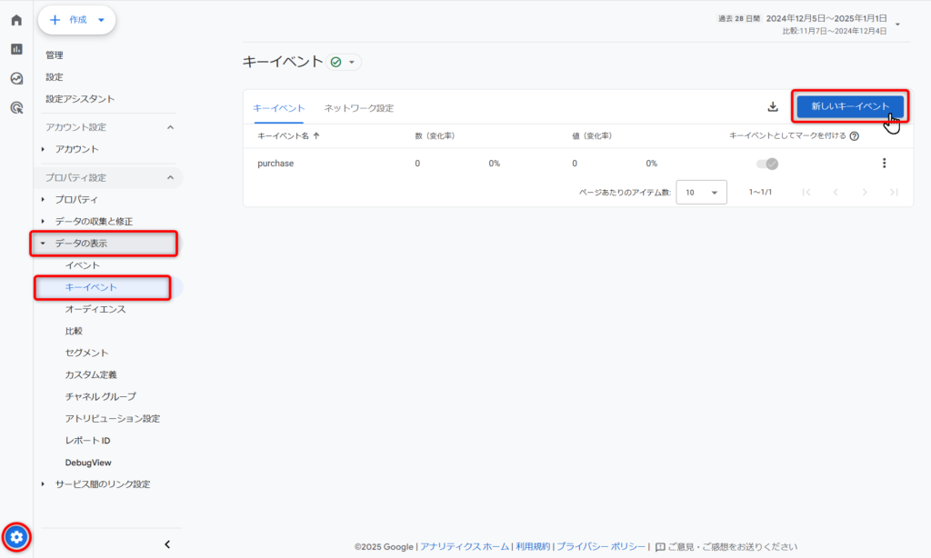Download key events with download icon
The height and width of the screenshot is (558, 931).
773,107
